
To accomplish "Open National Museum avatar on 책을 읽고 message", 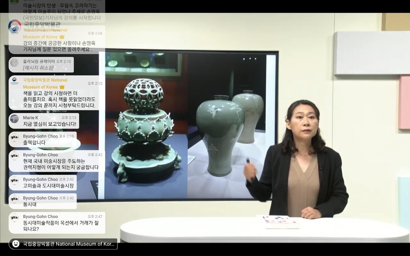I will 14,80.
